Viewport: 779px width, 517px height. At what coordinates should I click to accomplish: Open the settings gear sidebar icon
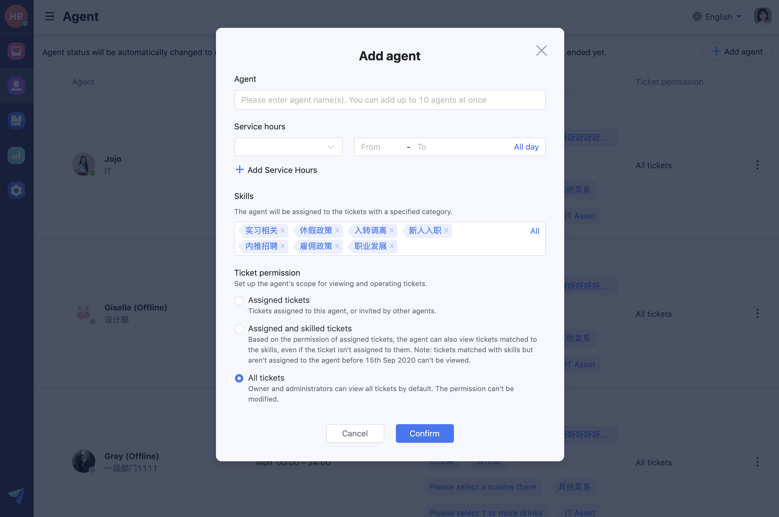pyautogui.click(x=16, y=190)
